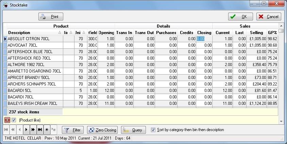Edit Closing value for ADVOCAAT 70CL

pos(204,45)
